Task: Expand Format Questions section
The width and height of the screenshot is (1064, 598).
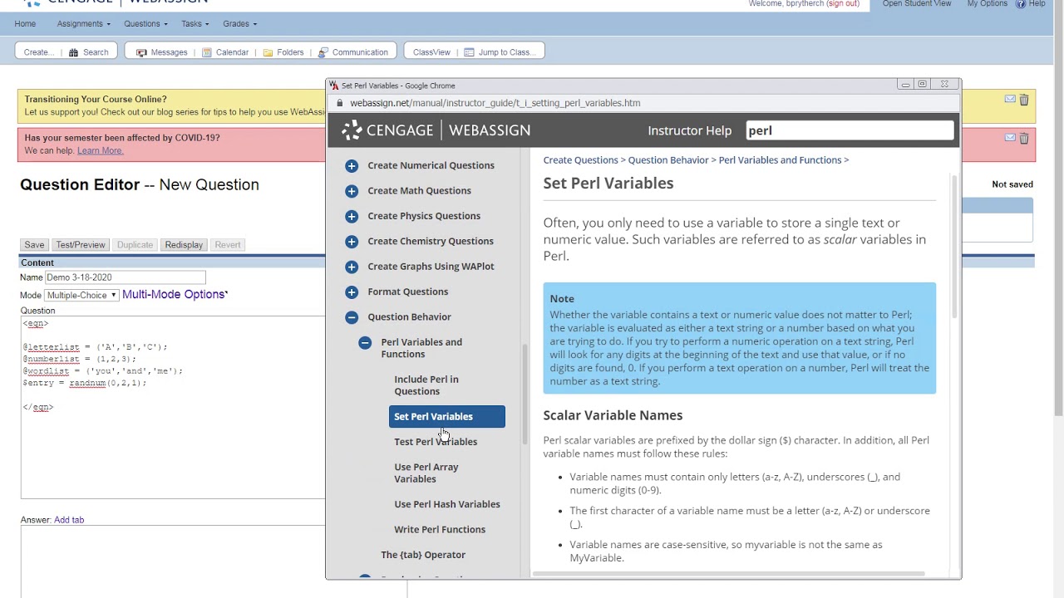Action: pyautogui.click(x=352, y=292)
